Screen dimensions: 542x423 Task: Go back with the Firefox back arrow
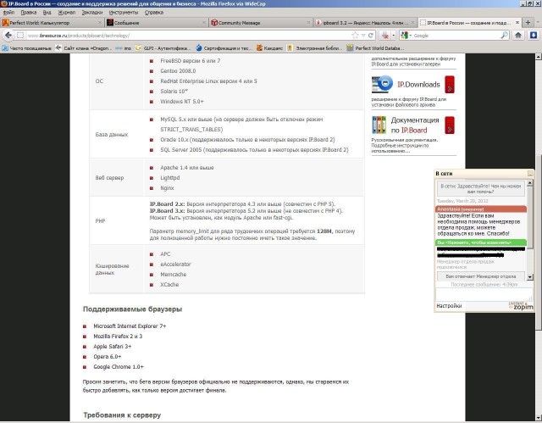8,36
